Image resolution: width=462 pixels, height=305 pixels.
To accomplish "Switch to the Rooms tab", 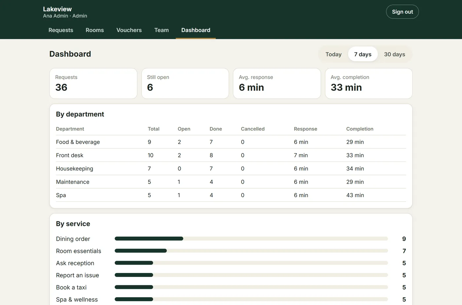I will coord(95,30).
